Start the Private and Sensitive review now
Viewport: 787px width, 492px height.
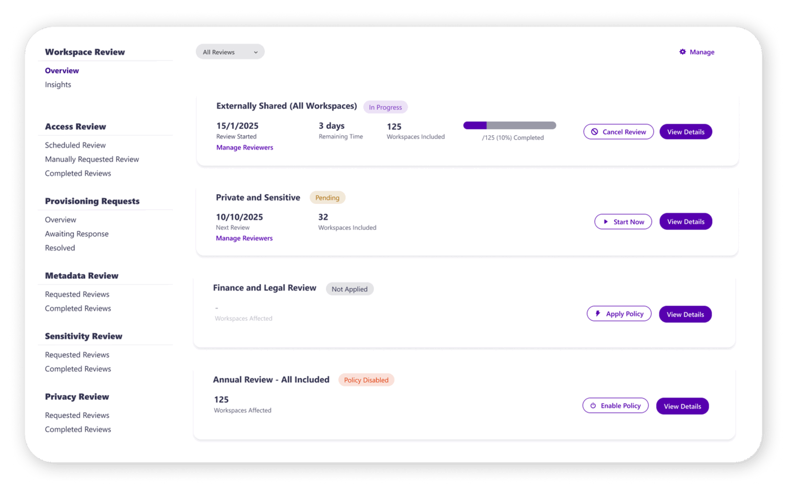(623, 221)
